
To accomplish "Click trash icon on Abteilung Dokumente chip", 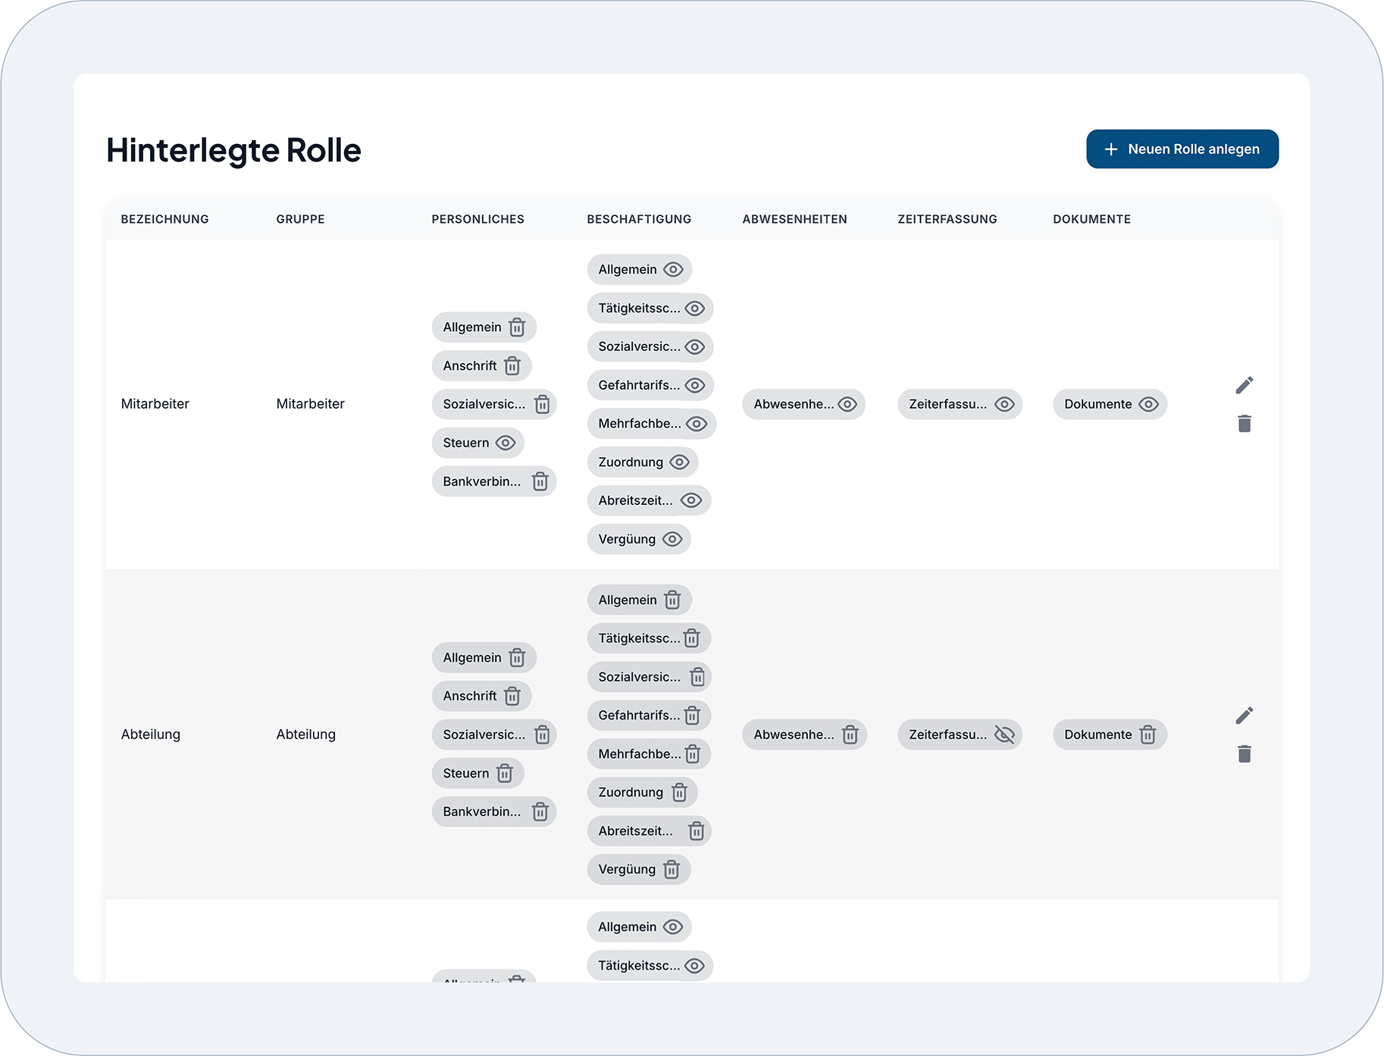I will (1148, 735).
